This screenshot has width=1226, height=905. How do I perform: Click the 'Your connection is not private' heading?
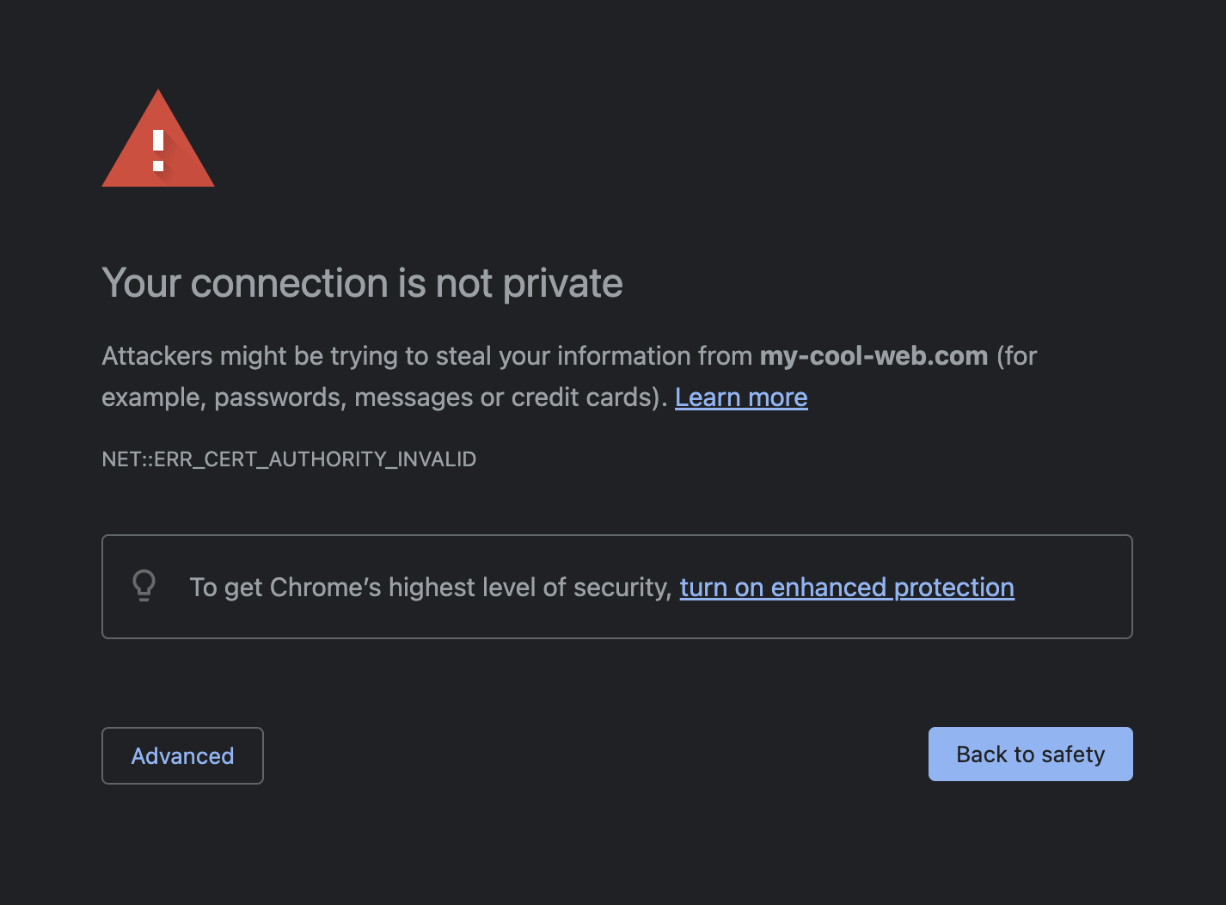pyautogui.click(x=362, y=283)
